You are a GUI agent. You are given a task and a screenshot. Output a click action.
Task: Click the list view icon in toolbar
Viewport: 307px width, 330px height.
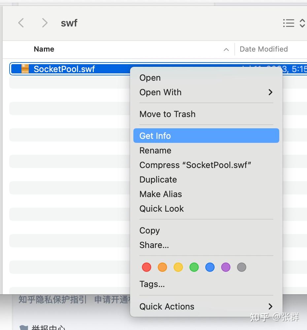click(x=289, y=23)
